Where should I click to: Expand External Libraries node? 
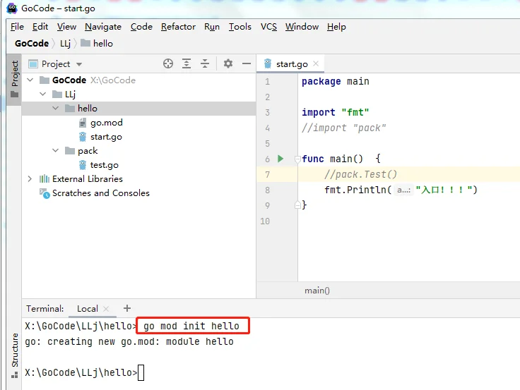tap(30, 178)
